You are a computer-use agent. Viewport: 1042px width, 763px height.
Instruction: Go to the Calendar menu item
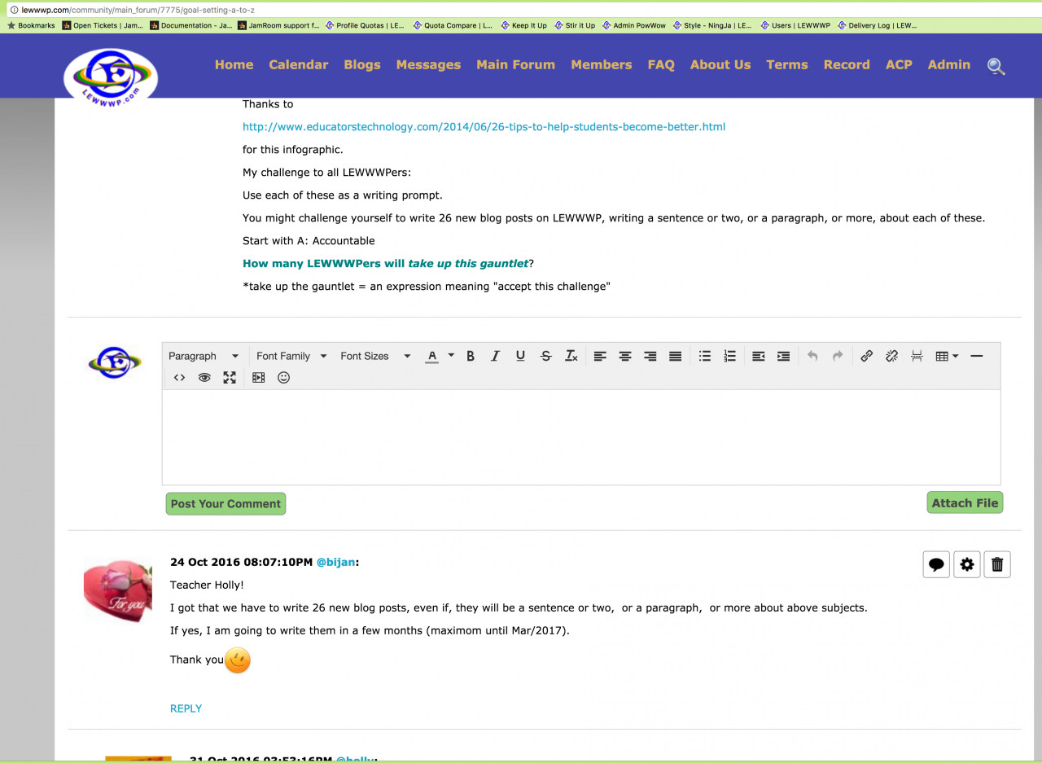pyautogui.click(x=298, y=64)
